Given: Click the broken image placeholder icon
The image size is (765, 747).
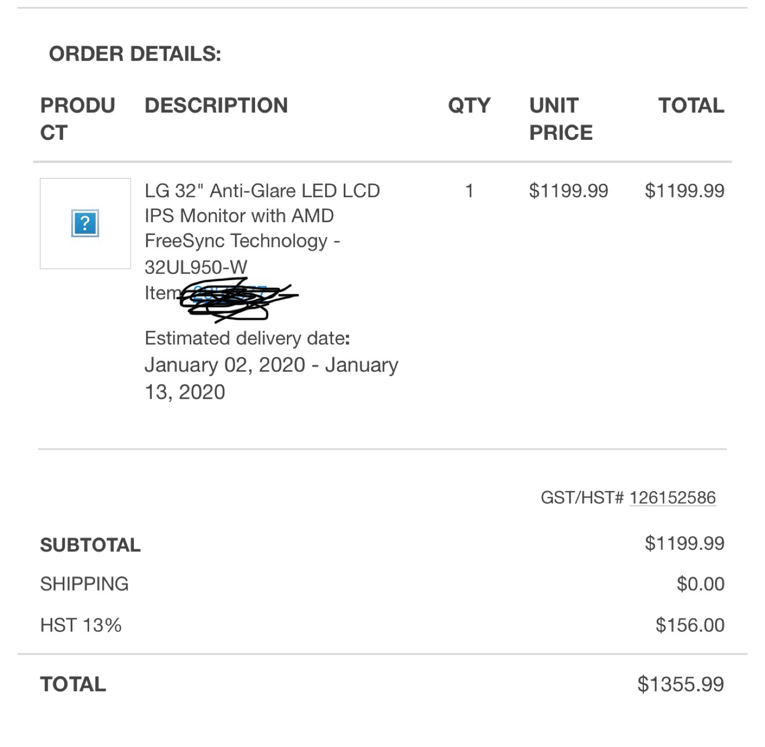Looking at the screenshot, I should [85, 223].
